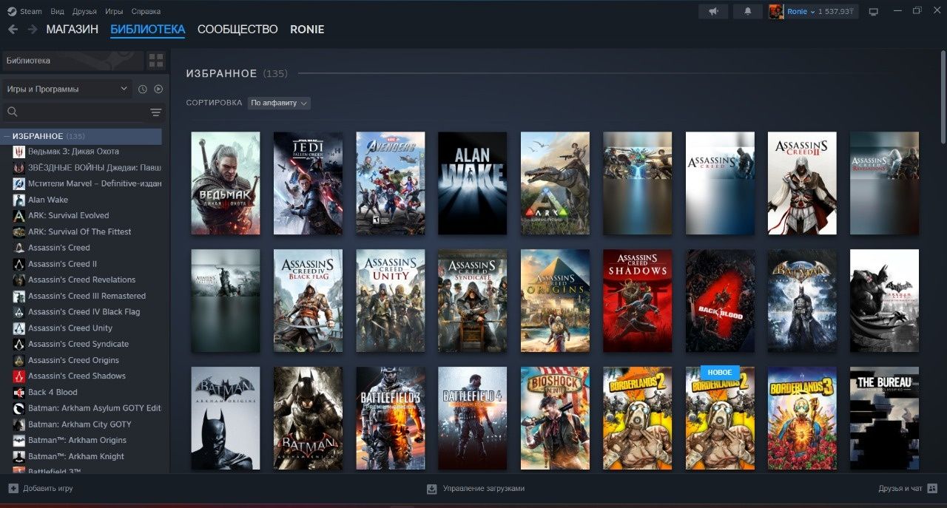Select The Bureau game cover

click(885, 419)
